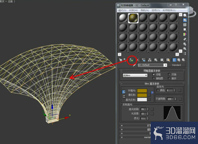Click the Put to Library icon
Screen dimensions: 198x144
point(156,60)
